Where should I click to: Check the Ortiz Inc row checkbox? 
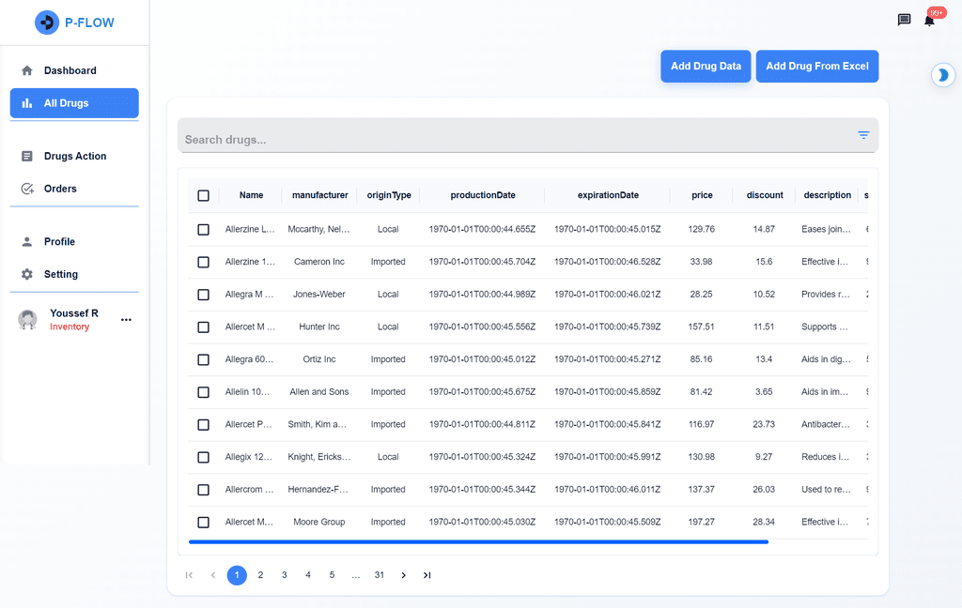click(203, 359)
